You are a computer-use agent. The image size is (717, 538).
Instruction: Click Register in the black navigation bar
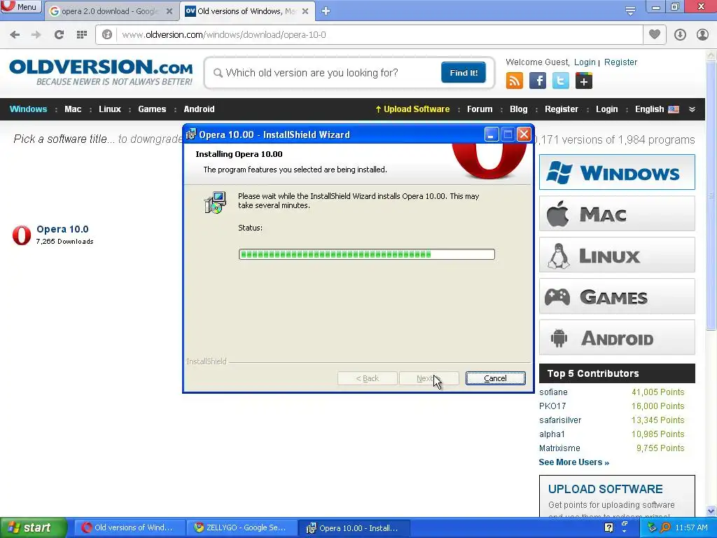point(562,109)
